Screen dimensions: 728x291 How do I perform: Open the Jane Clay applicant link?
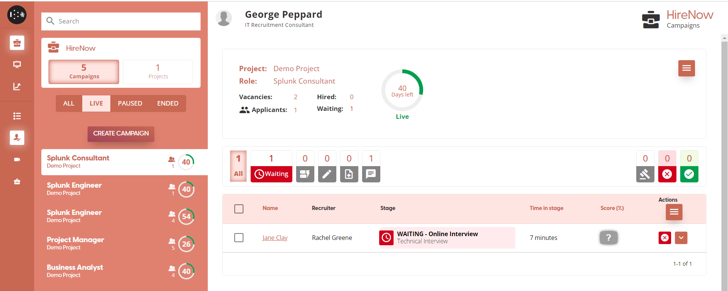point(275,238)
